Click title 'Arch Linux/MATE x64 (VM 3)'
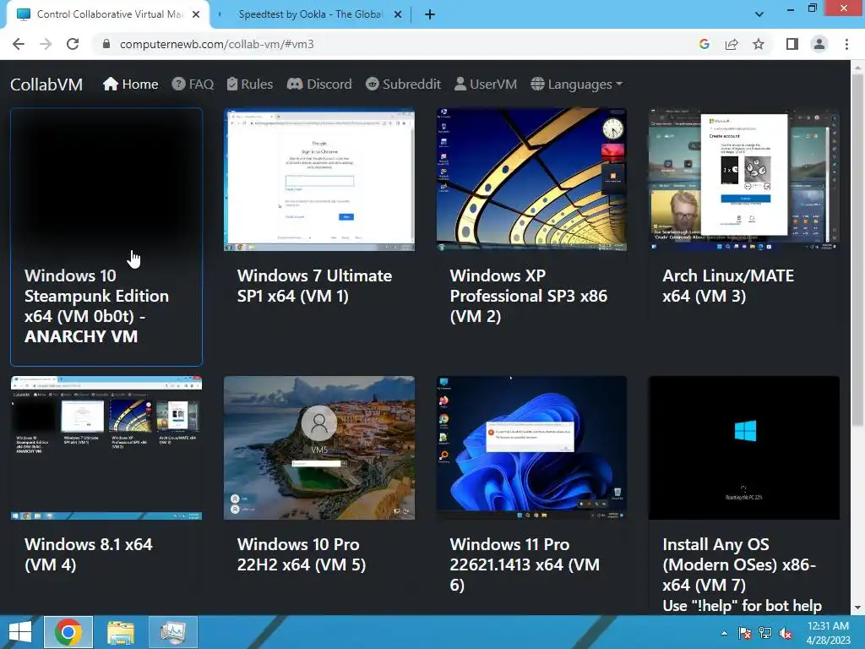This screenshot has width=865, height=649. pos(728,286)
